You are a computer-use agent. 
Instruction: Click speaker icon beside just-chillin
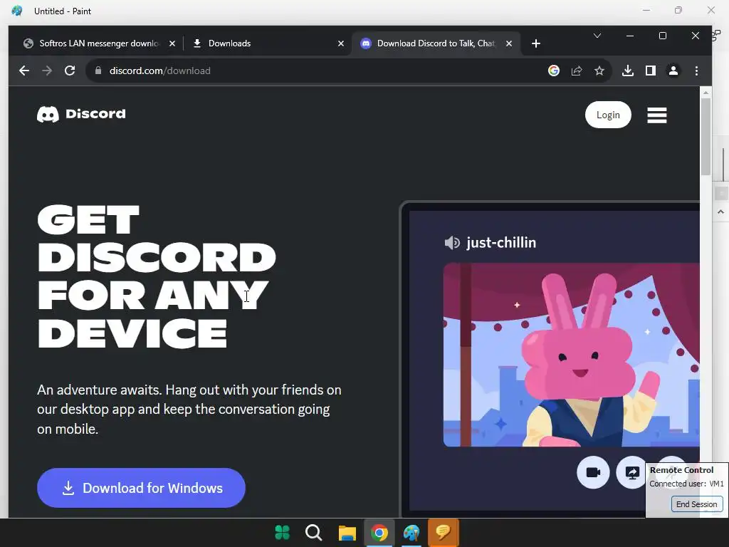click(452, 243)
